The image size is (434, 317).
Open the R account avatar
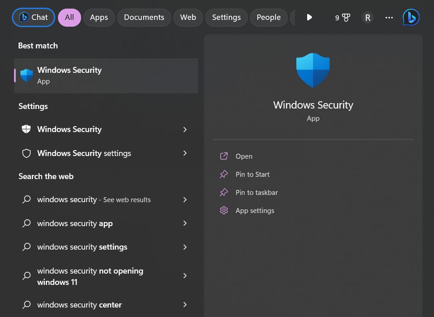tap(367, 18)
